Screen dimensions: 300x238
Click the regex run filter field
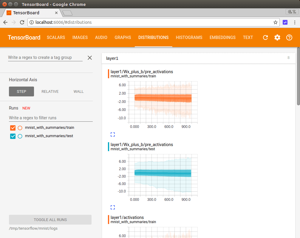pyautogui.click(x=51, y=118)
